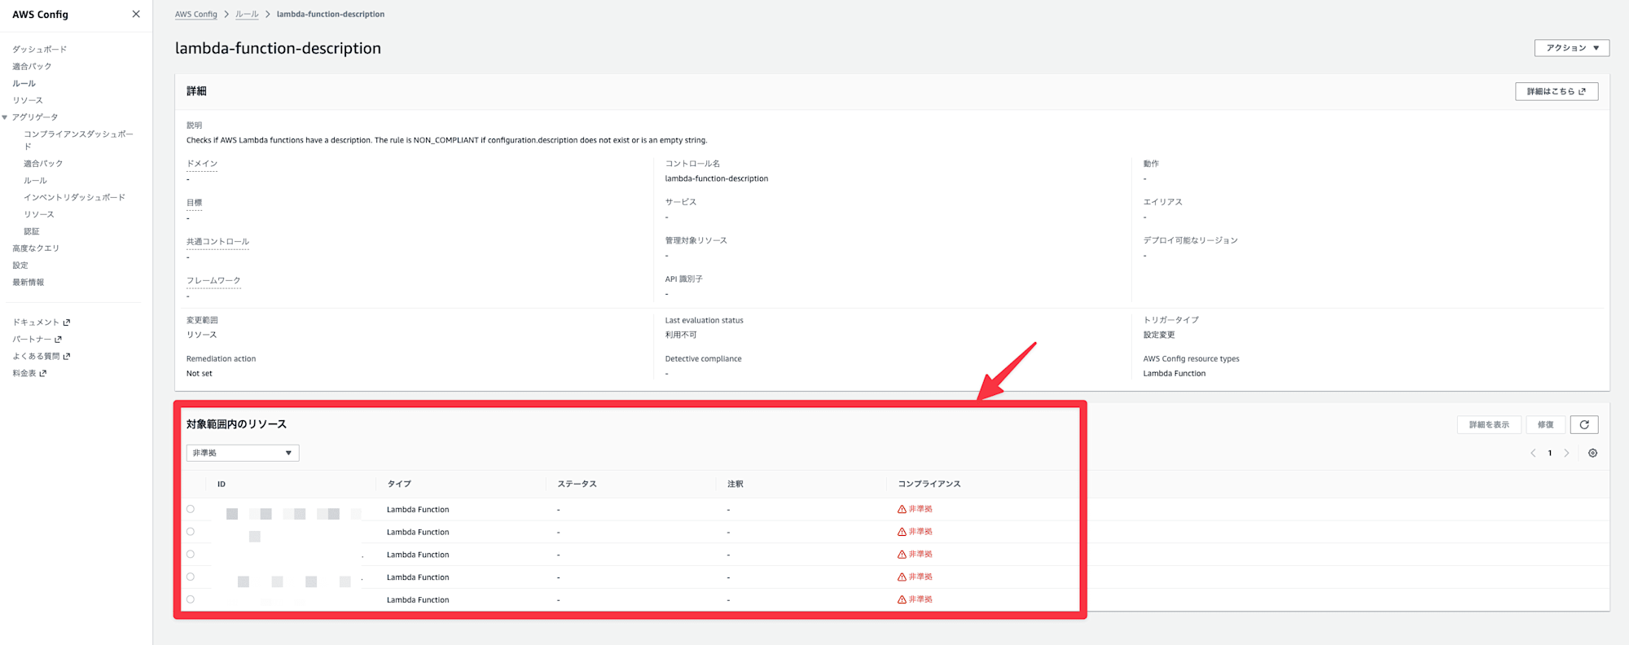Click the 詳細はこちら button
This screenshot has width=1629, height=645.
(x=1557, y=91)
